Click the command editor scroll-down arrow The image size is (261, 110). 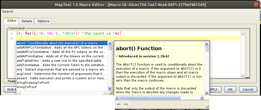pyautogui.click(x=243, y=75)
